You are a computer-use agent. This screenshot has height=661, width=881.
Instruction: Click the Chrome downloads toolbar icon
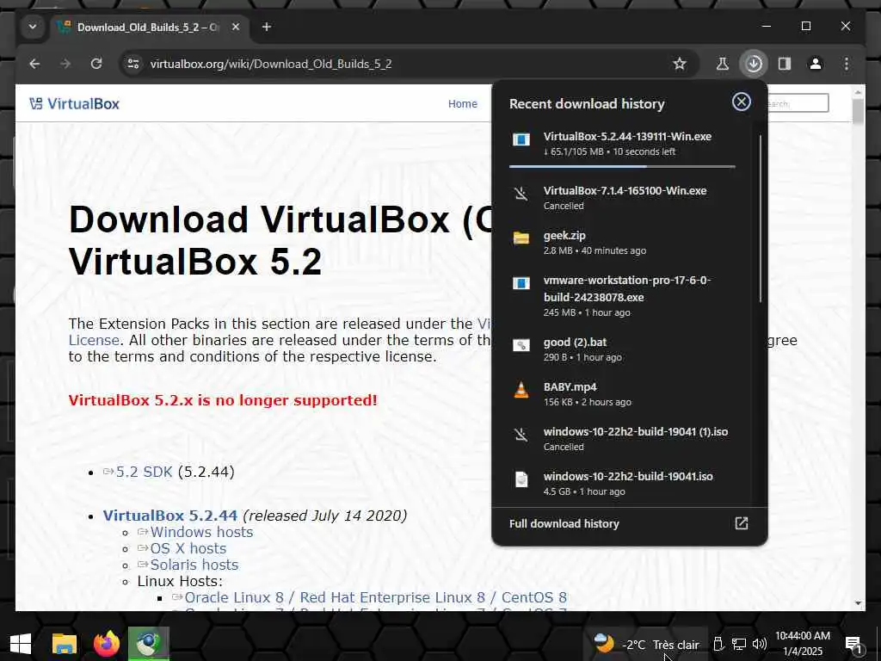754,64
